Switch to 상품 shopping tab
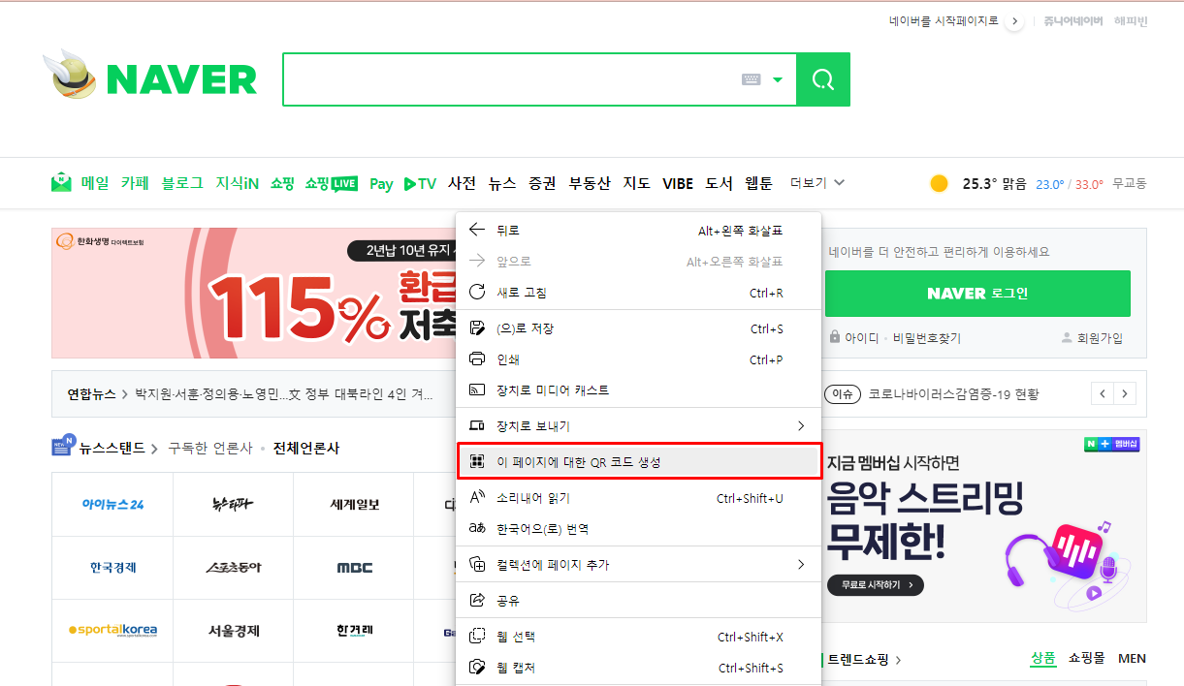This screenshot has height=686, width=1184. (1043, 659)
